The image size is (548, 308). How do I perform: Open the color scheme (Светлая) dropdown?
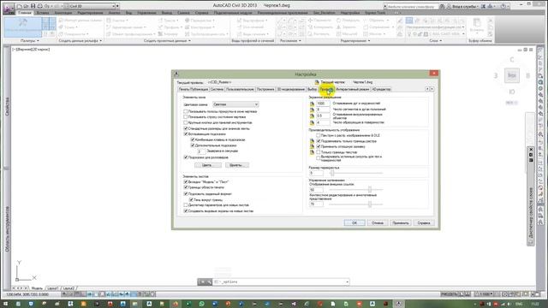point(235,104)
